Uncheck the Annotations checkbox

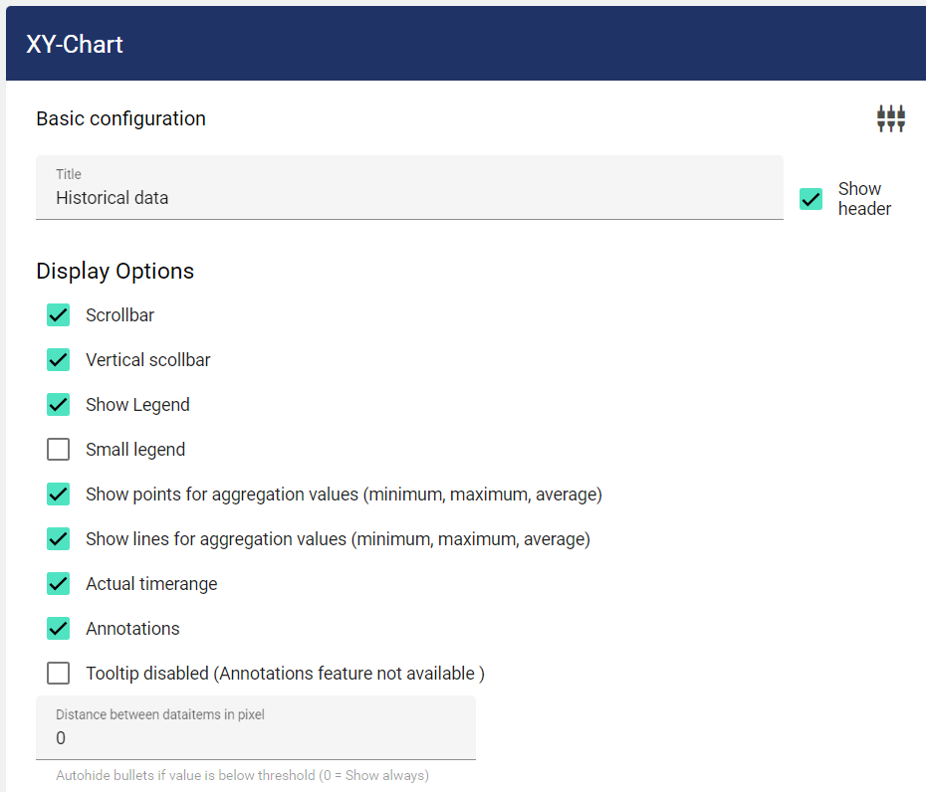[x=59, y=629]
